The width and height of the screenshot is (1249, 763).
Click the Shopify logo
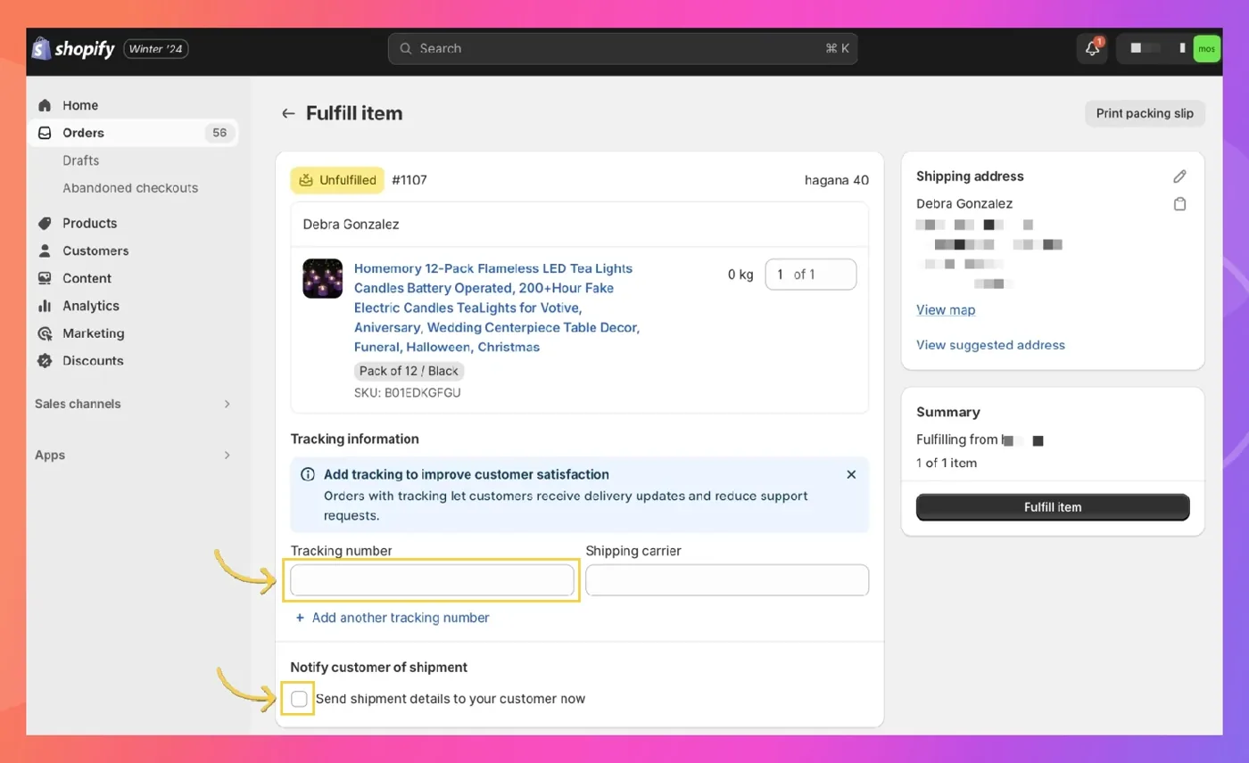click(x=73, y=48)
